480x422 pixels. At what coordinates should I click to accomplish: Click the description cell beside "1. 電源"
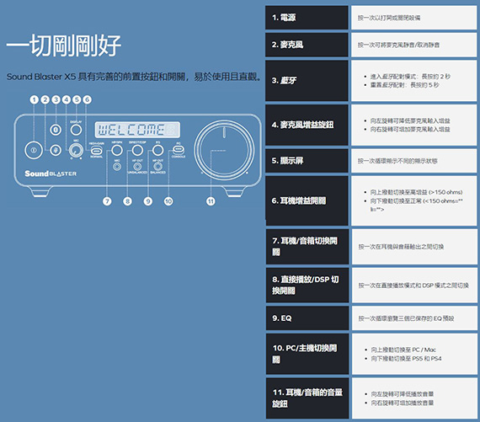[x=413, y=18]
